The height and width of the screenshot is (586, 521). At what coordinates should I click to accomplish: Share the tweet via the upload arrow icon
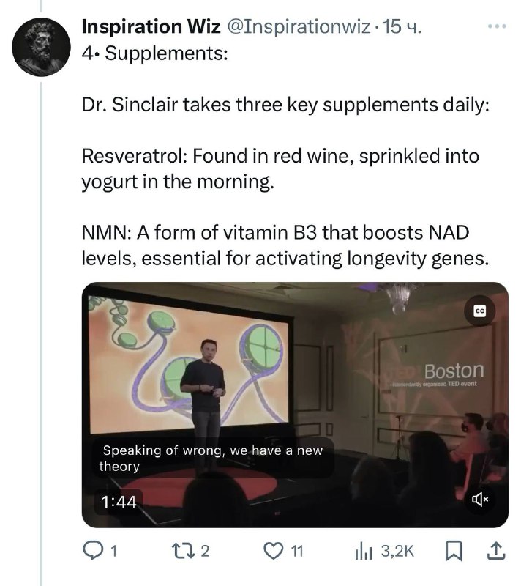(x=496, y=552)
